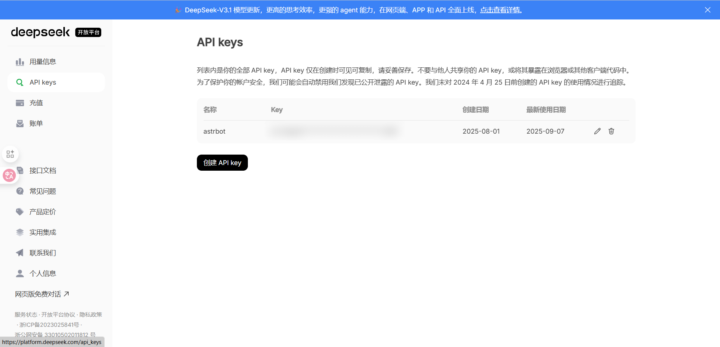Delete the astrbot key with the trash icon
Viewport: 720px width, 347px height.
click(611, 131)
